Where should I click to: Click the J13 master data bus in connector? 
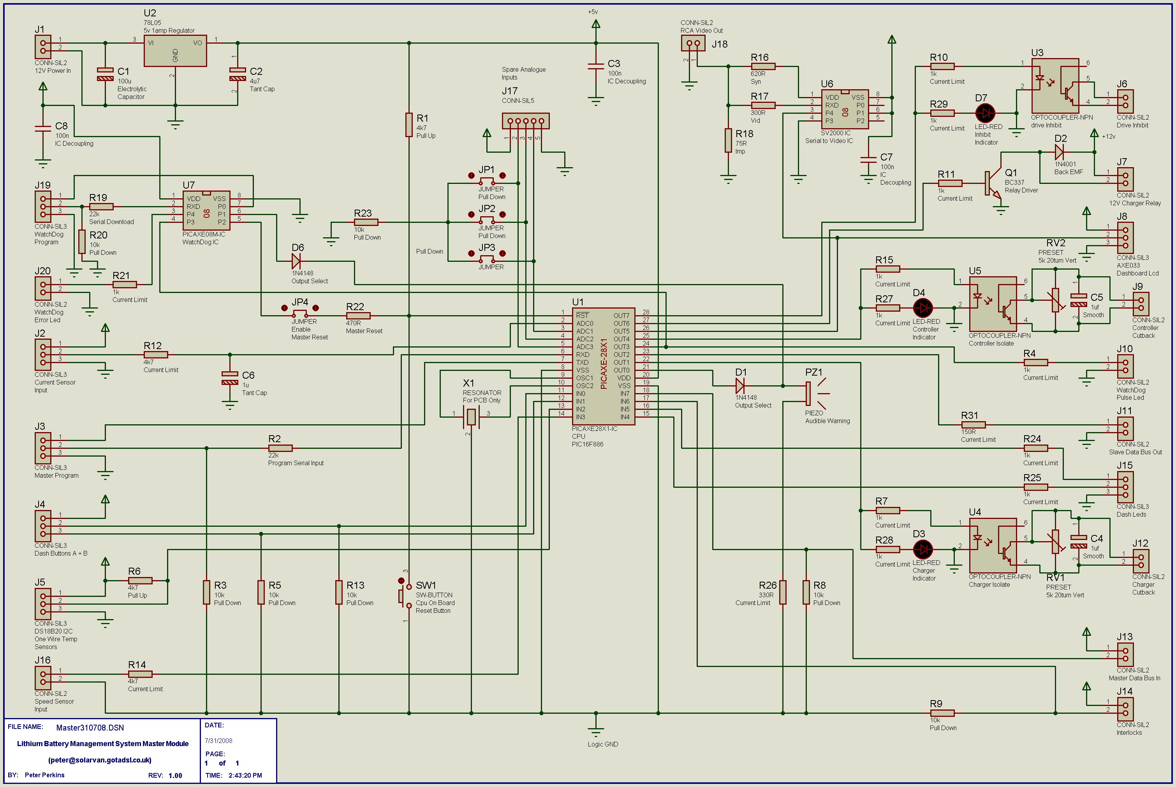(x=1125, y=655)
